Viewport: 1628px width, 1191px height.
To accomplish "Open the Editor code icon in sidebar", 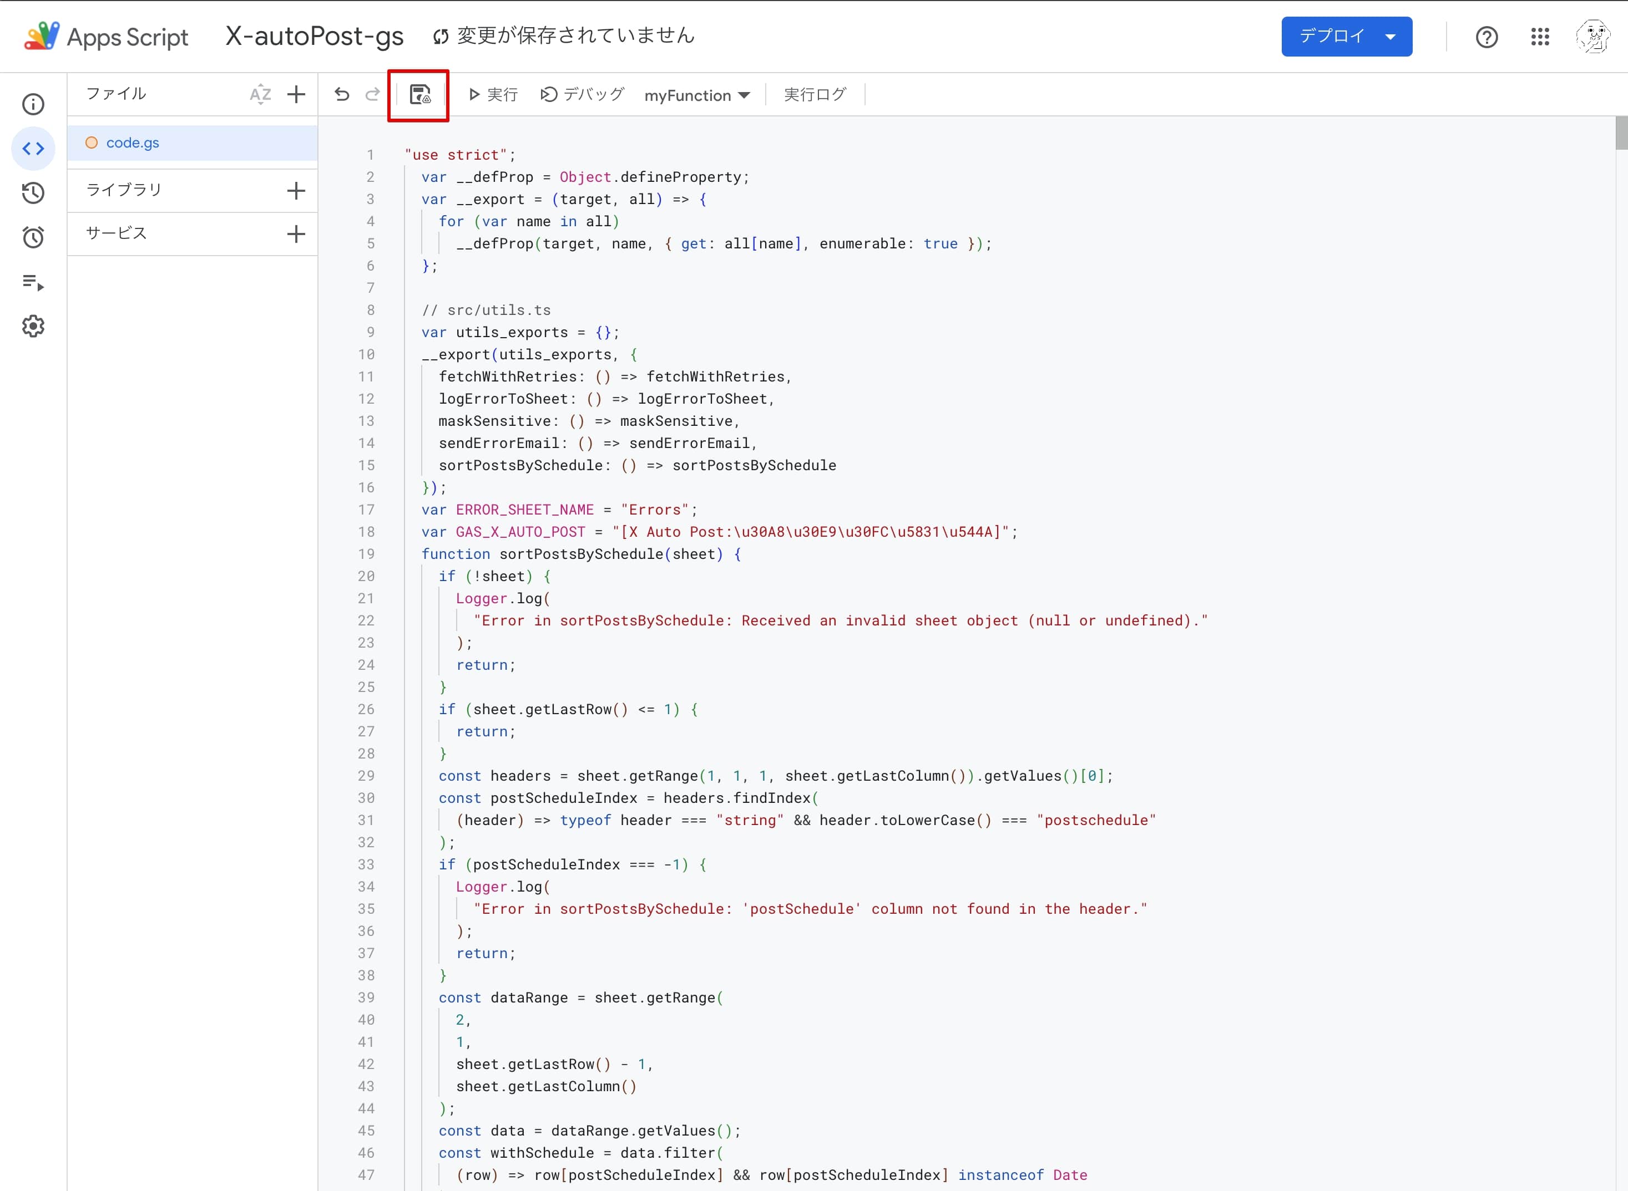I will pos(33,149).
